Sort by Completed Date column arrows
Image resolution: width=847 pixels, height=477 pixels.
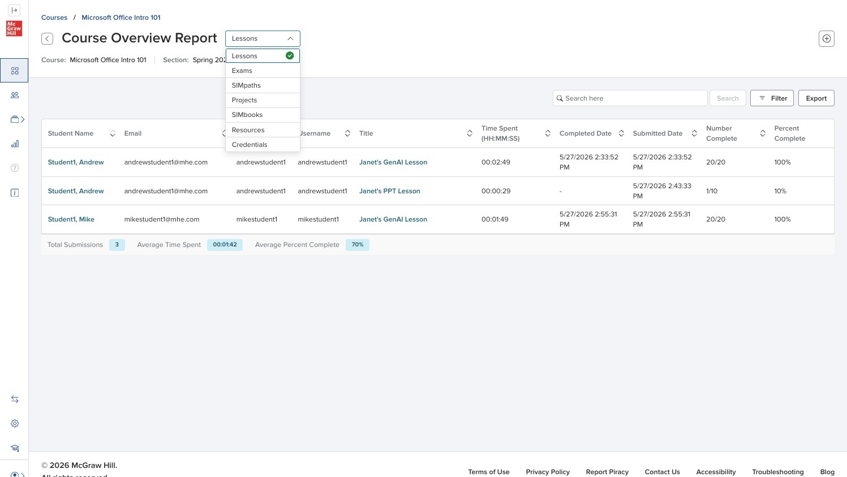(621, 133)
